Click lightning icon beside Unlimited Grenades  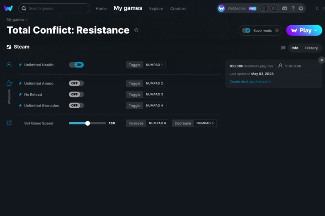click(20, 105)
